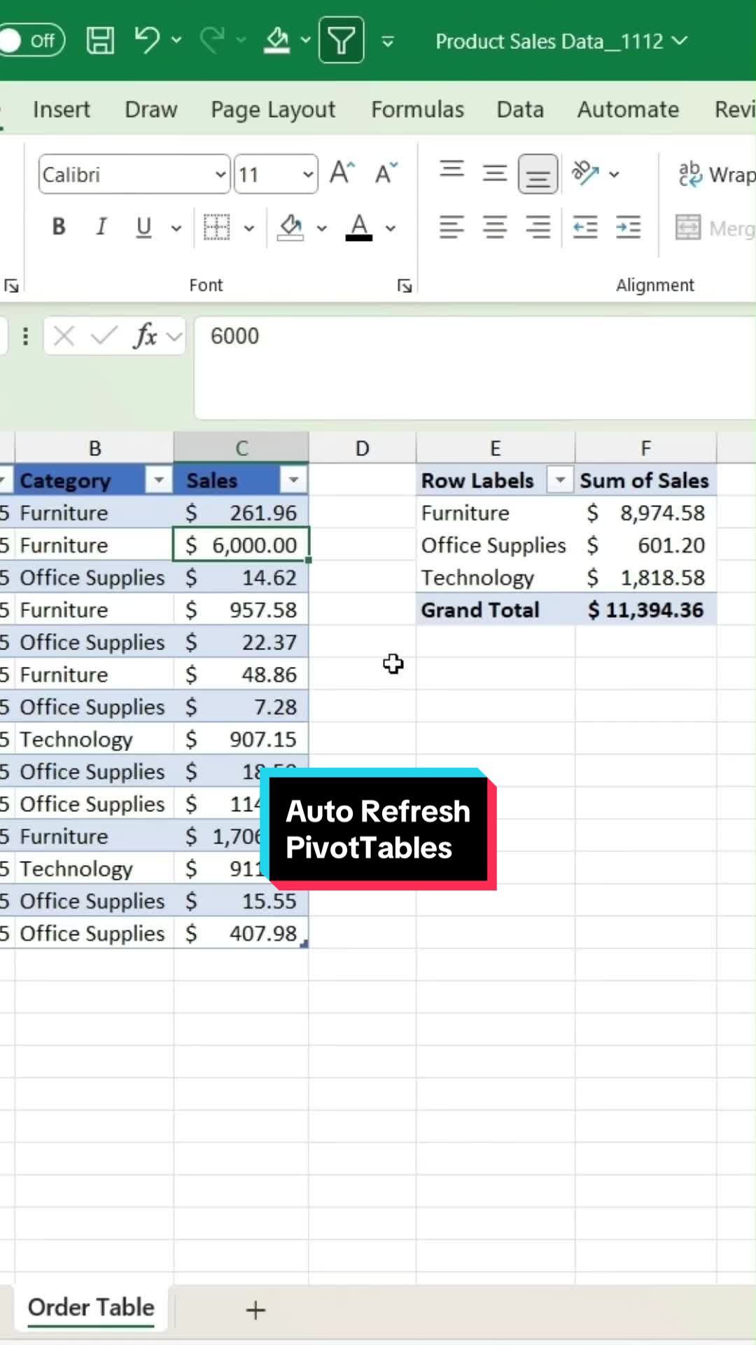Select the Grand Total pivot cell

pyautogui.click(x=496, y=609)
